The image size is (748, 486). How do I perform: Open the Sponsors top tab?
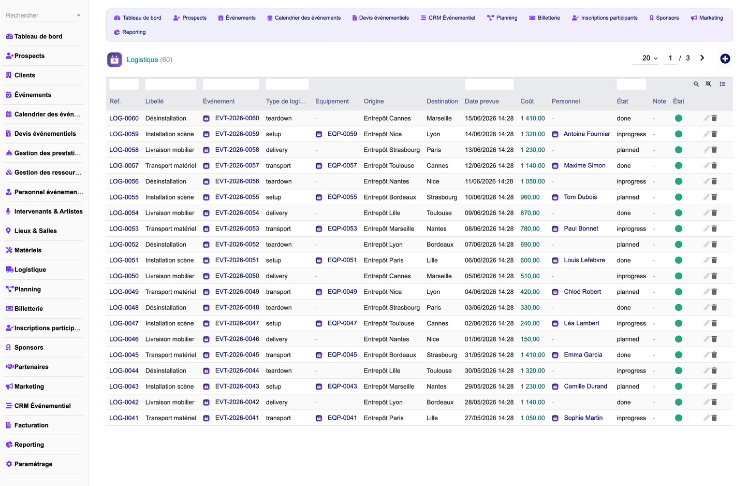pos(664,18)
